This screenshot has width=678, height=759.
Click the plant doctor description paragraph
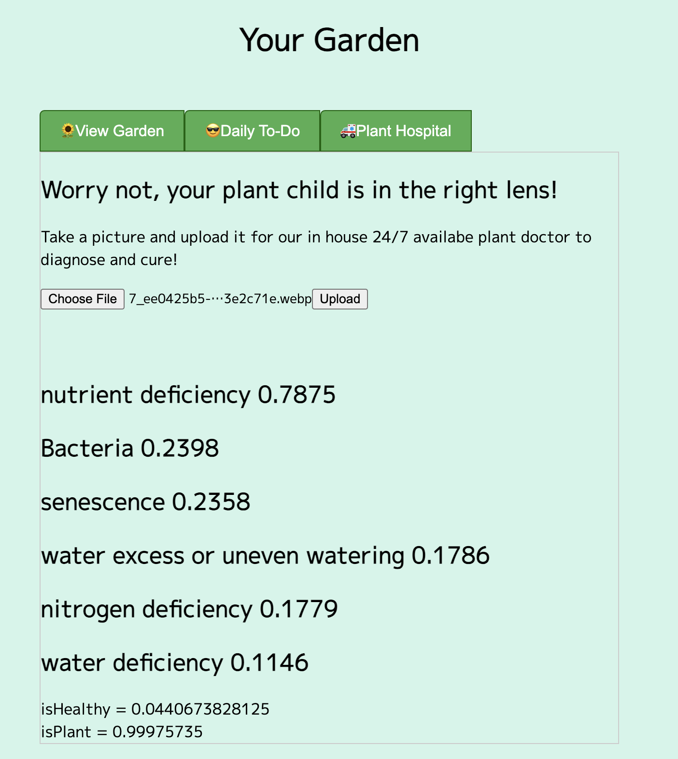tap(316, 248)
